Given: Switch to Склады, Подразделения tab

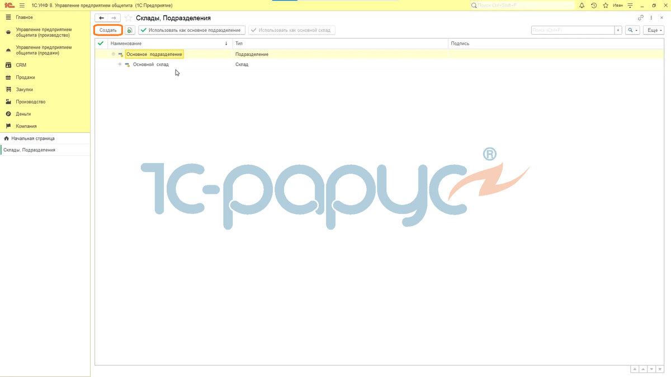Looking at the screenshot, I should click(x=45, y=150).
